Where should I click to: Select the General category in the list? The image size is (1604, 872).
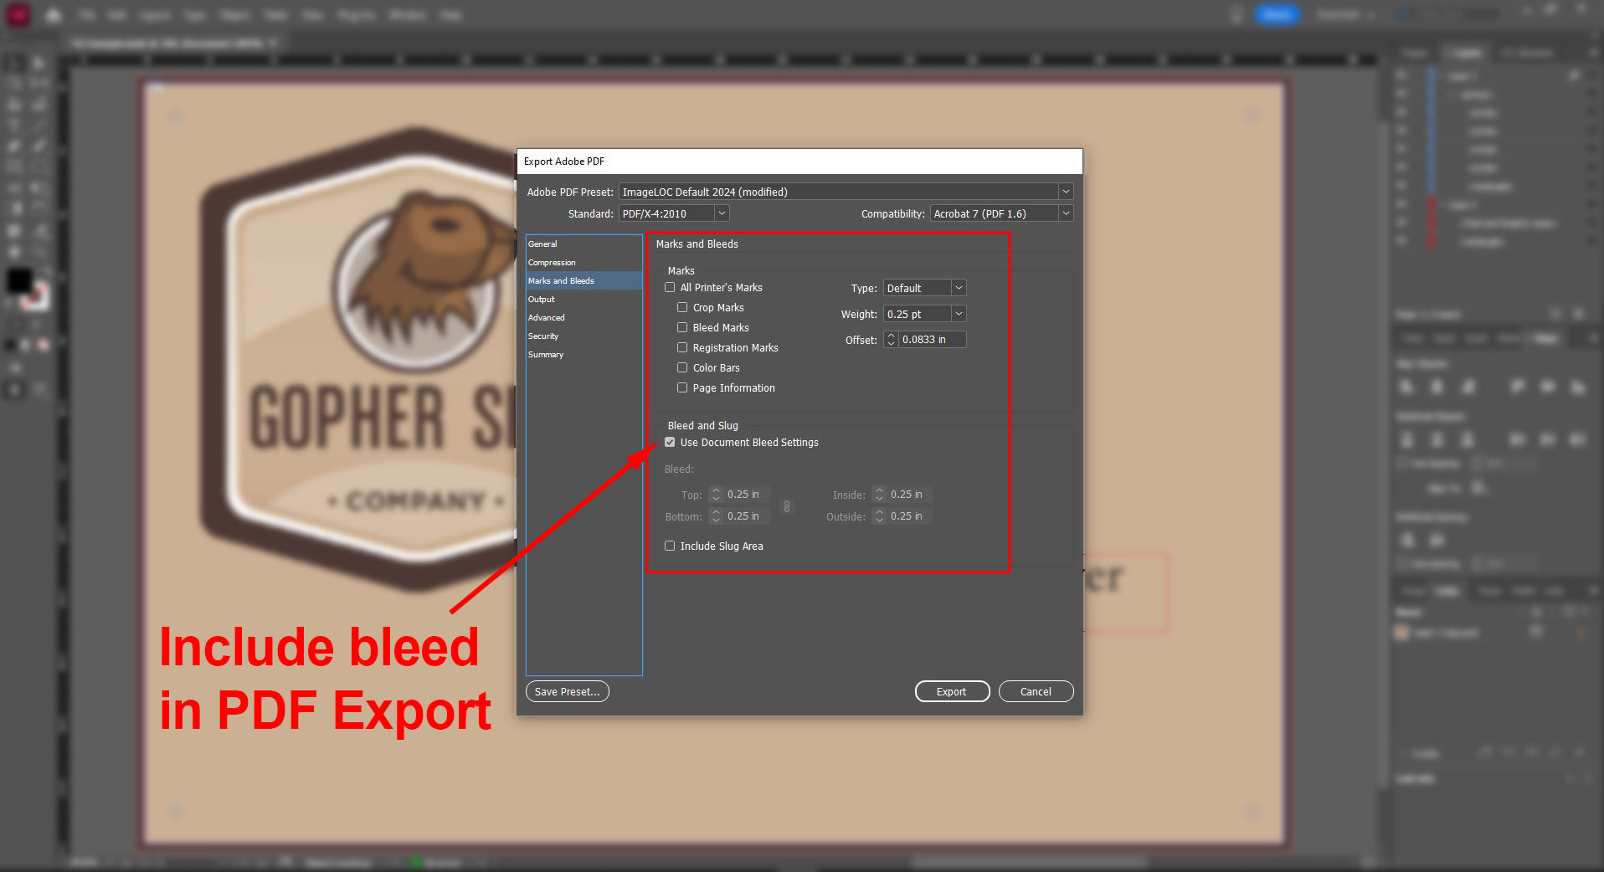[x=584, y=244]
